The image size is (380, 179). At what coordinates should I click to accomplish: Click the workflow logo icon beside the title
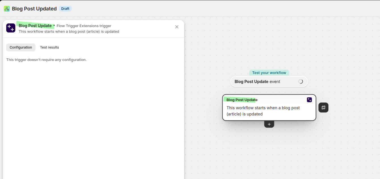[7, 9]
